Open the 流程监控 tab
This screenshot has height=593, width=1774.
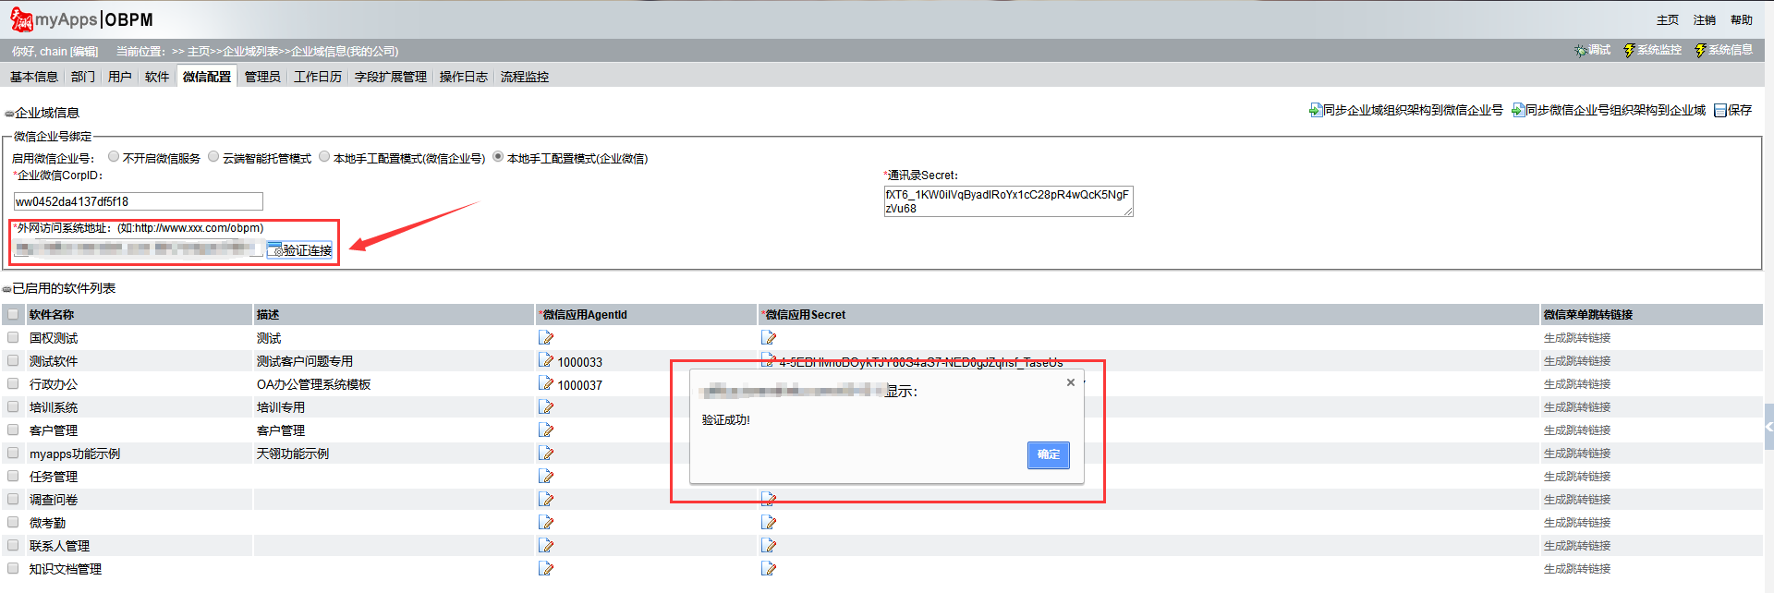click(x=524, y=77)
